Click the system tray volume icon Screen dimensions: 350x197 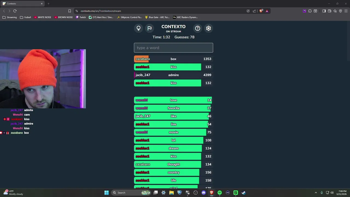(332, 193)
